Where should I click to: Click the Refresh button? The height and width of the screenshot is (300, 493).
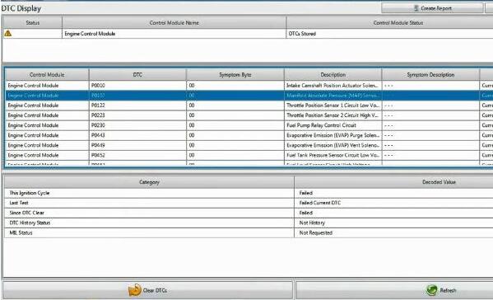394,290
